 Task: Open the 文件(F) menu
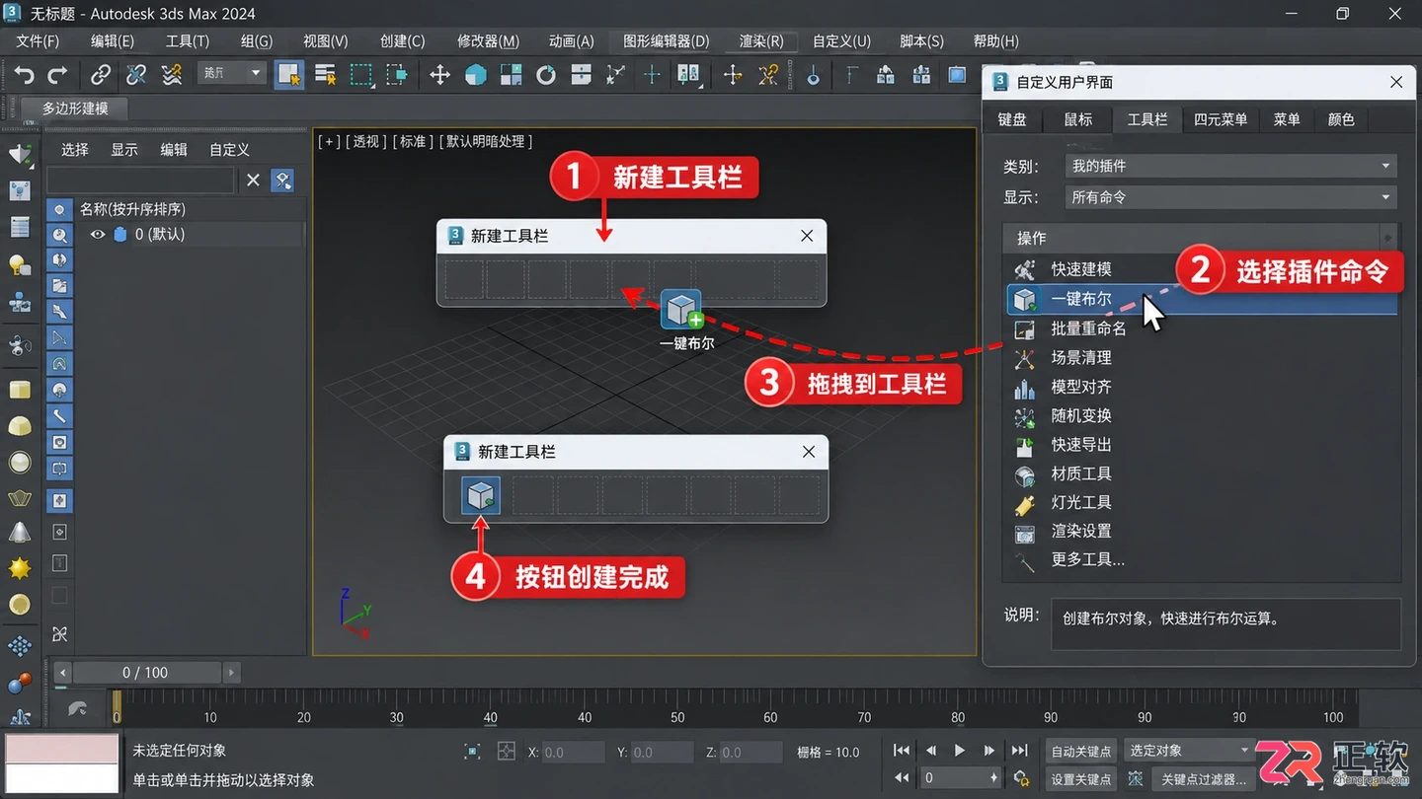(38, 41)
